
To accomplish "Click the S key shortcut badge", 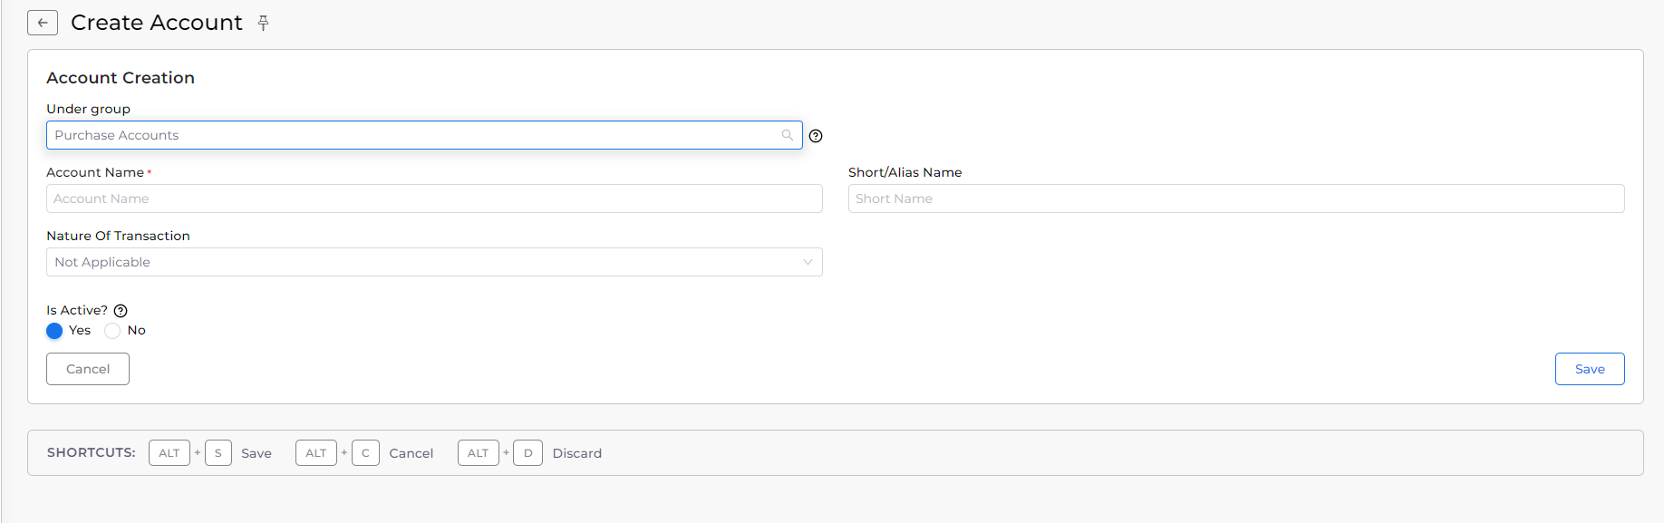I will [x=218, y=452].
